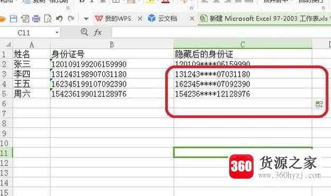Screen dimensions: 331x196
Task: Select column C header
Action: [x=243, y=44]
